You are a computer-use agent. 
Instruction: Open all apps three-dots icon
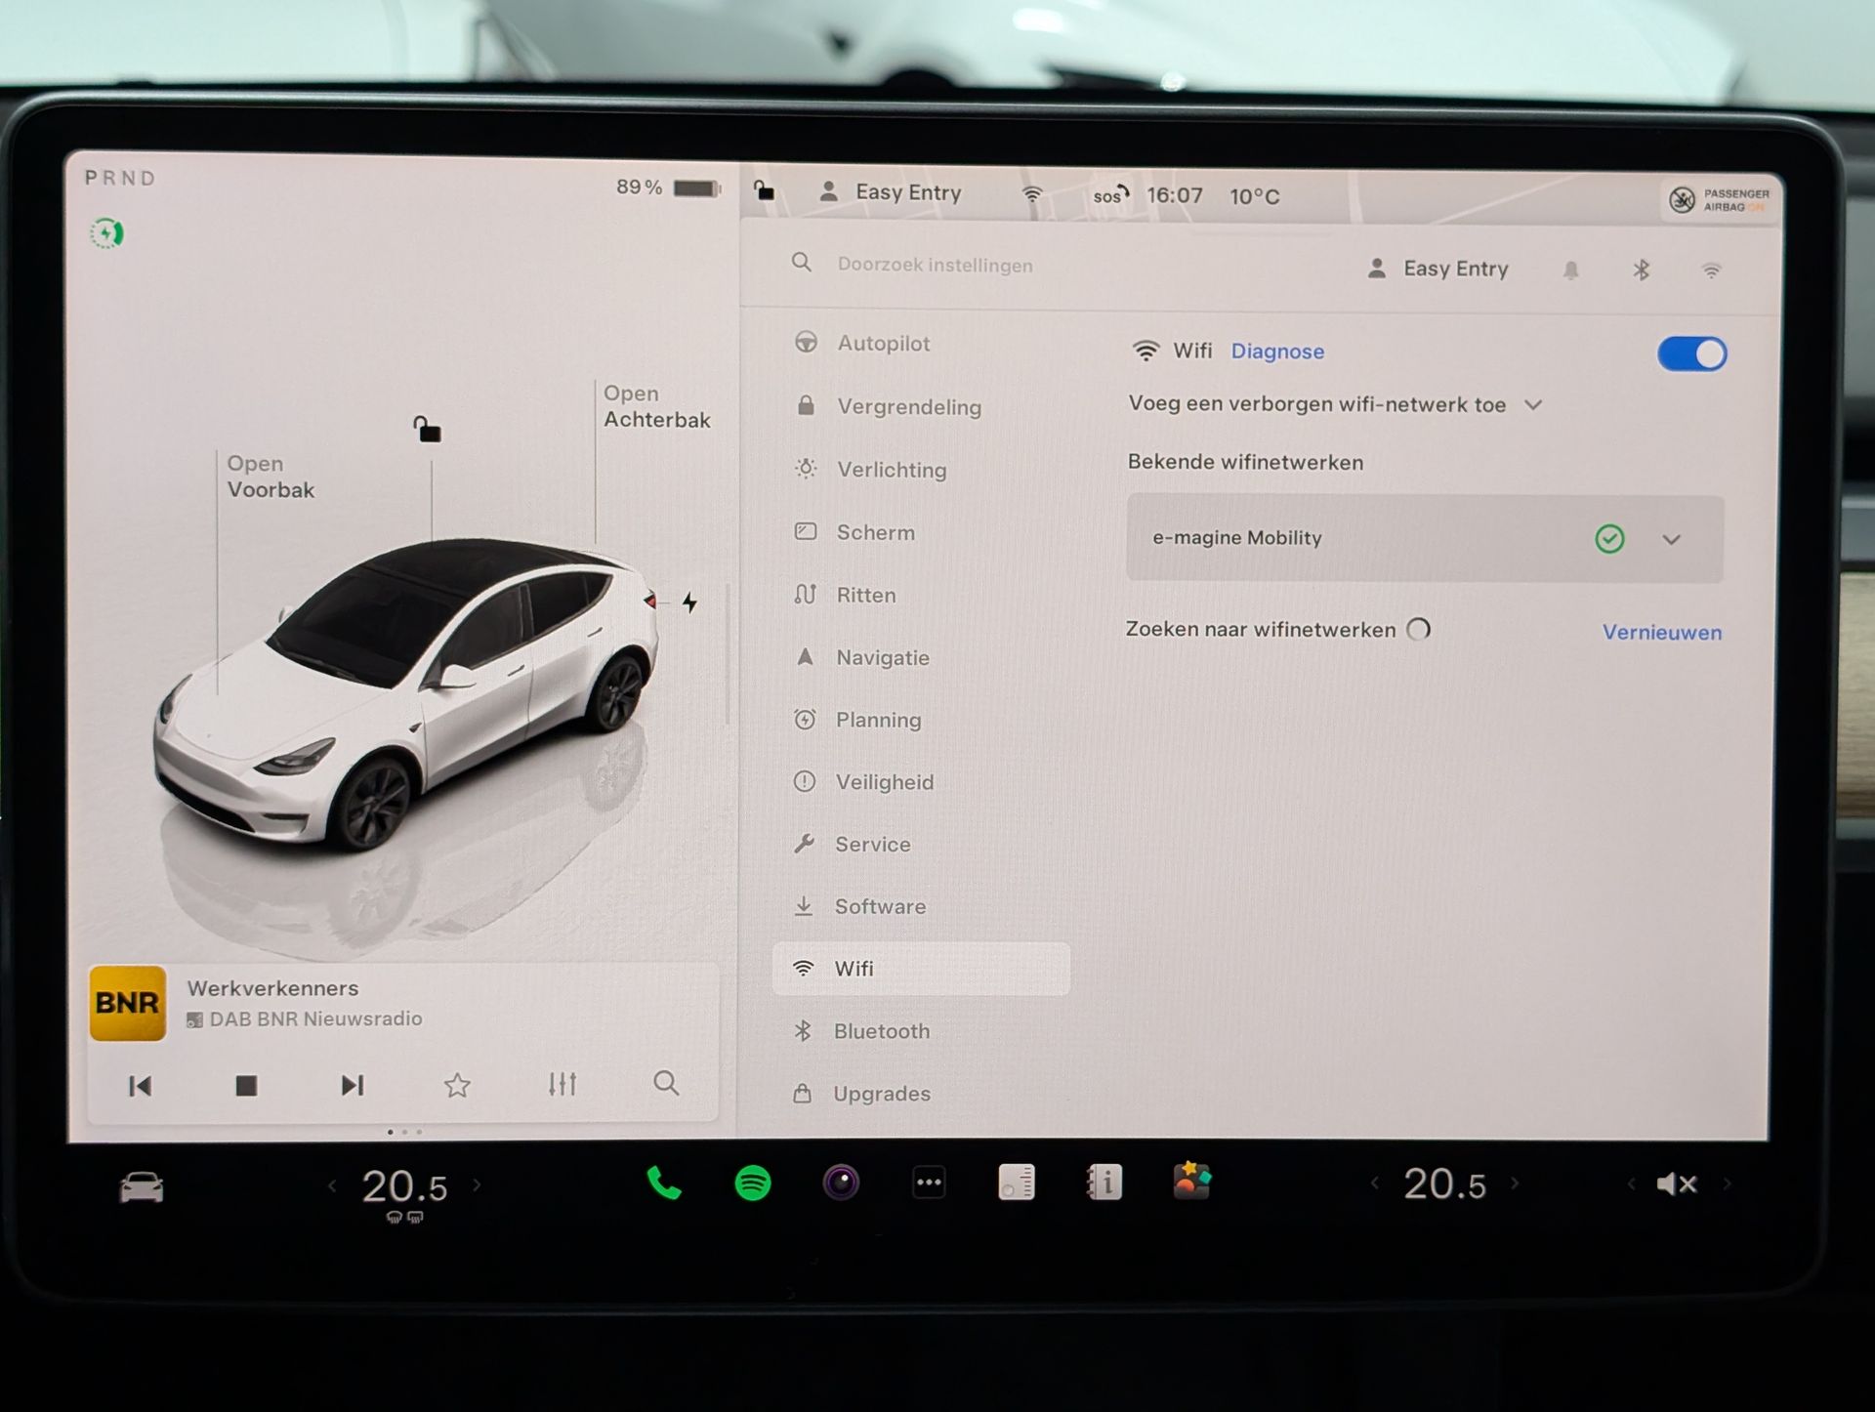pos(928,1184)
